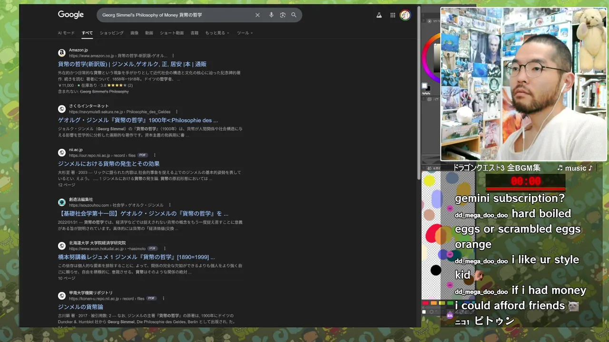Image resolution: width=609 pixels, height=342 pixels.
Task: Click chat message 'gemini subscription?'
Action: [x=510, y=198]
